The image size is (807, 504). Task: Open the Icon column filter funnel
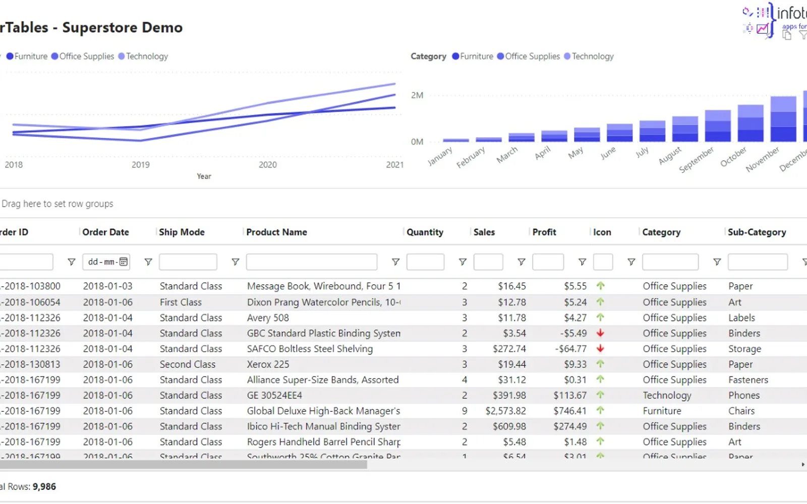point(631,262)
